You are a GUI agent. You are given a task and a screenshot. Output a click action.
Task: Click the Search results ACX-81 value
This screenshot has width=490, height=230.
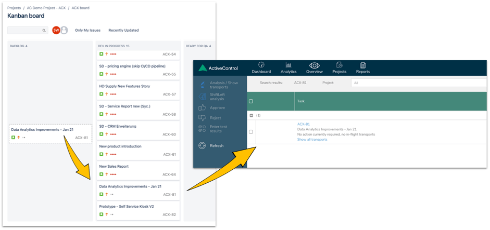tap(300, 83)
